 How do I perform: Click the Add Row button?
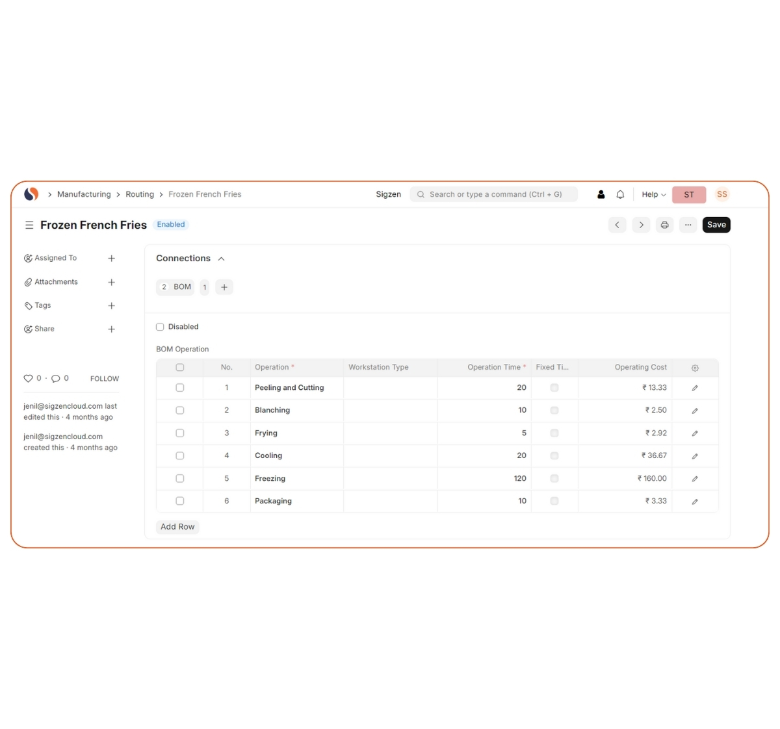coord(177,527)
